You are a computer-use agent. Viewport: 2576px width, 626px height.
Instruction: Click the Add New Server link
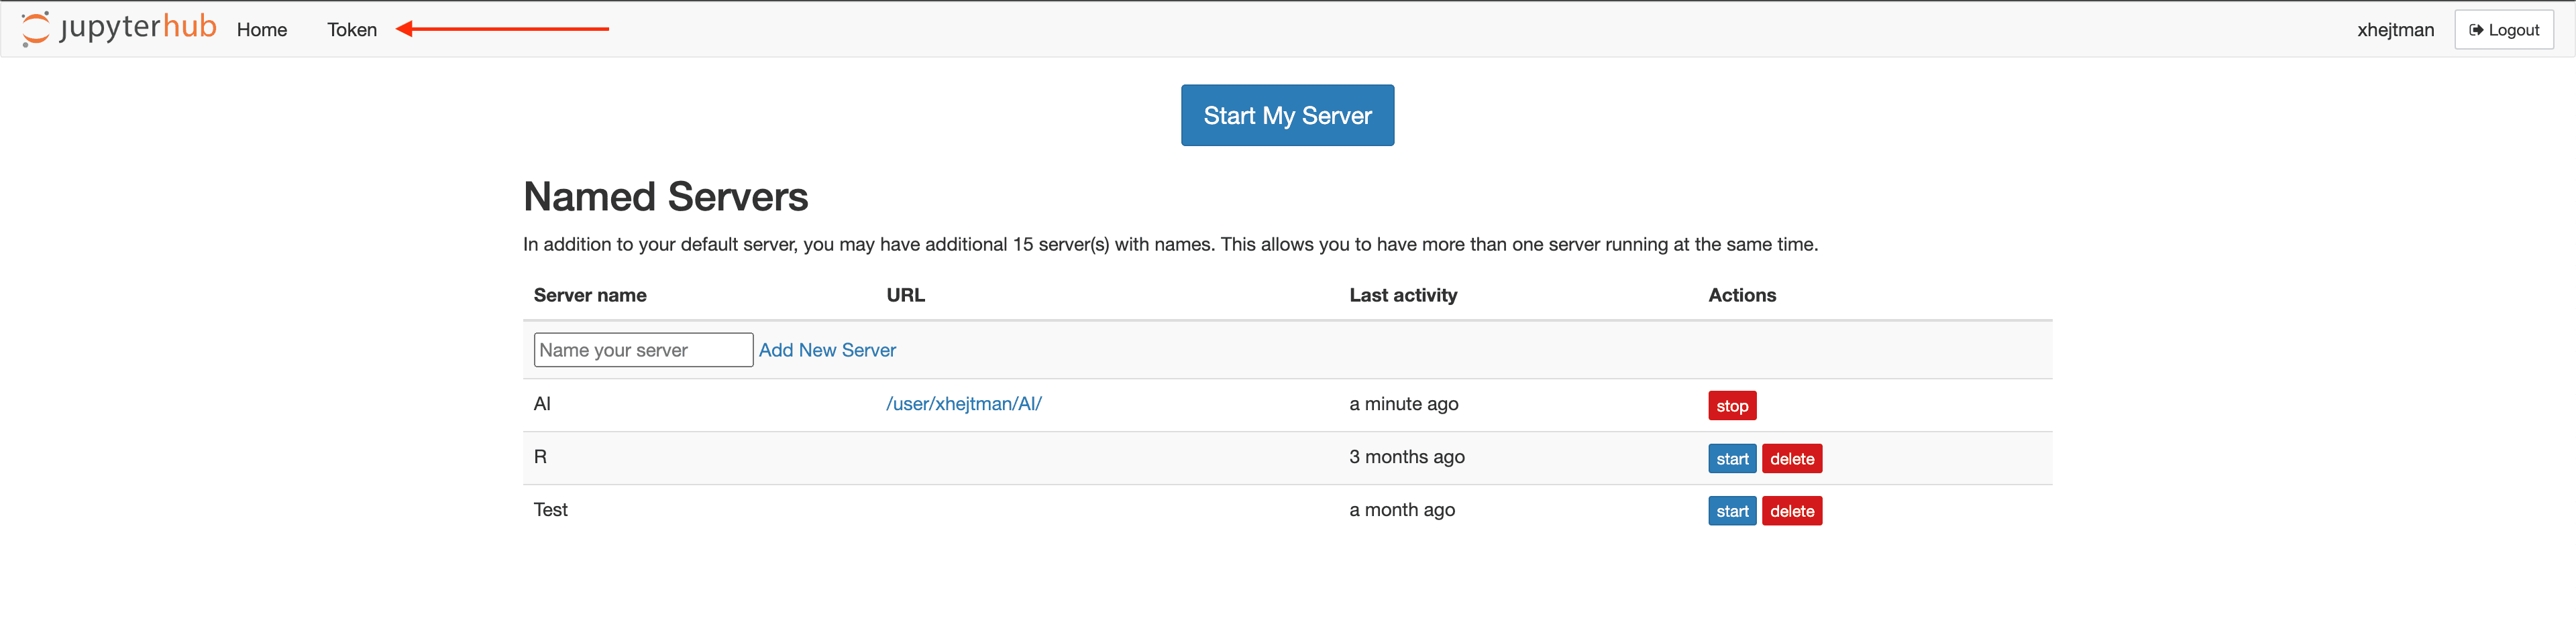tap(827, 351)
